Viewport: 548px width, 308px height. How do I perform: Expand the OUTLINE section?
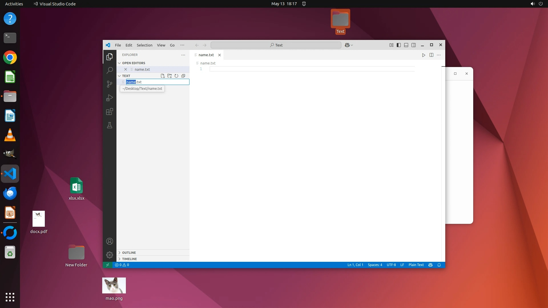pyautogui.click(x=129, y=253)
